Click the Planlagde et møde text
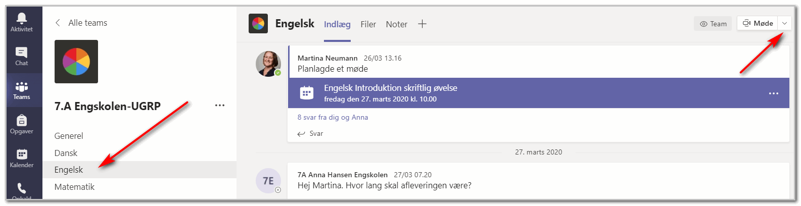This screenshot has width=801, height=206. pyautogui.click(x=333, y=69)
